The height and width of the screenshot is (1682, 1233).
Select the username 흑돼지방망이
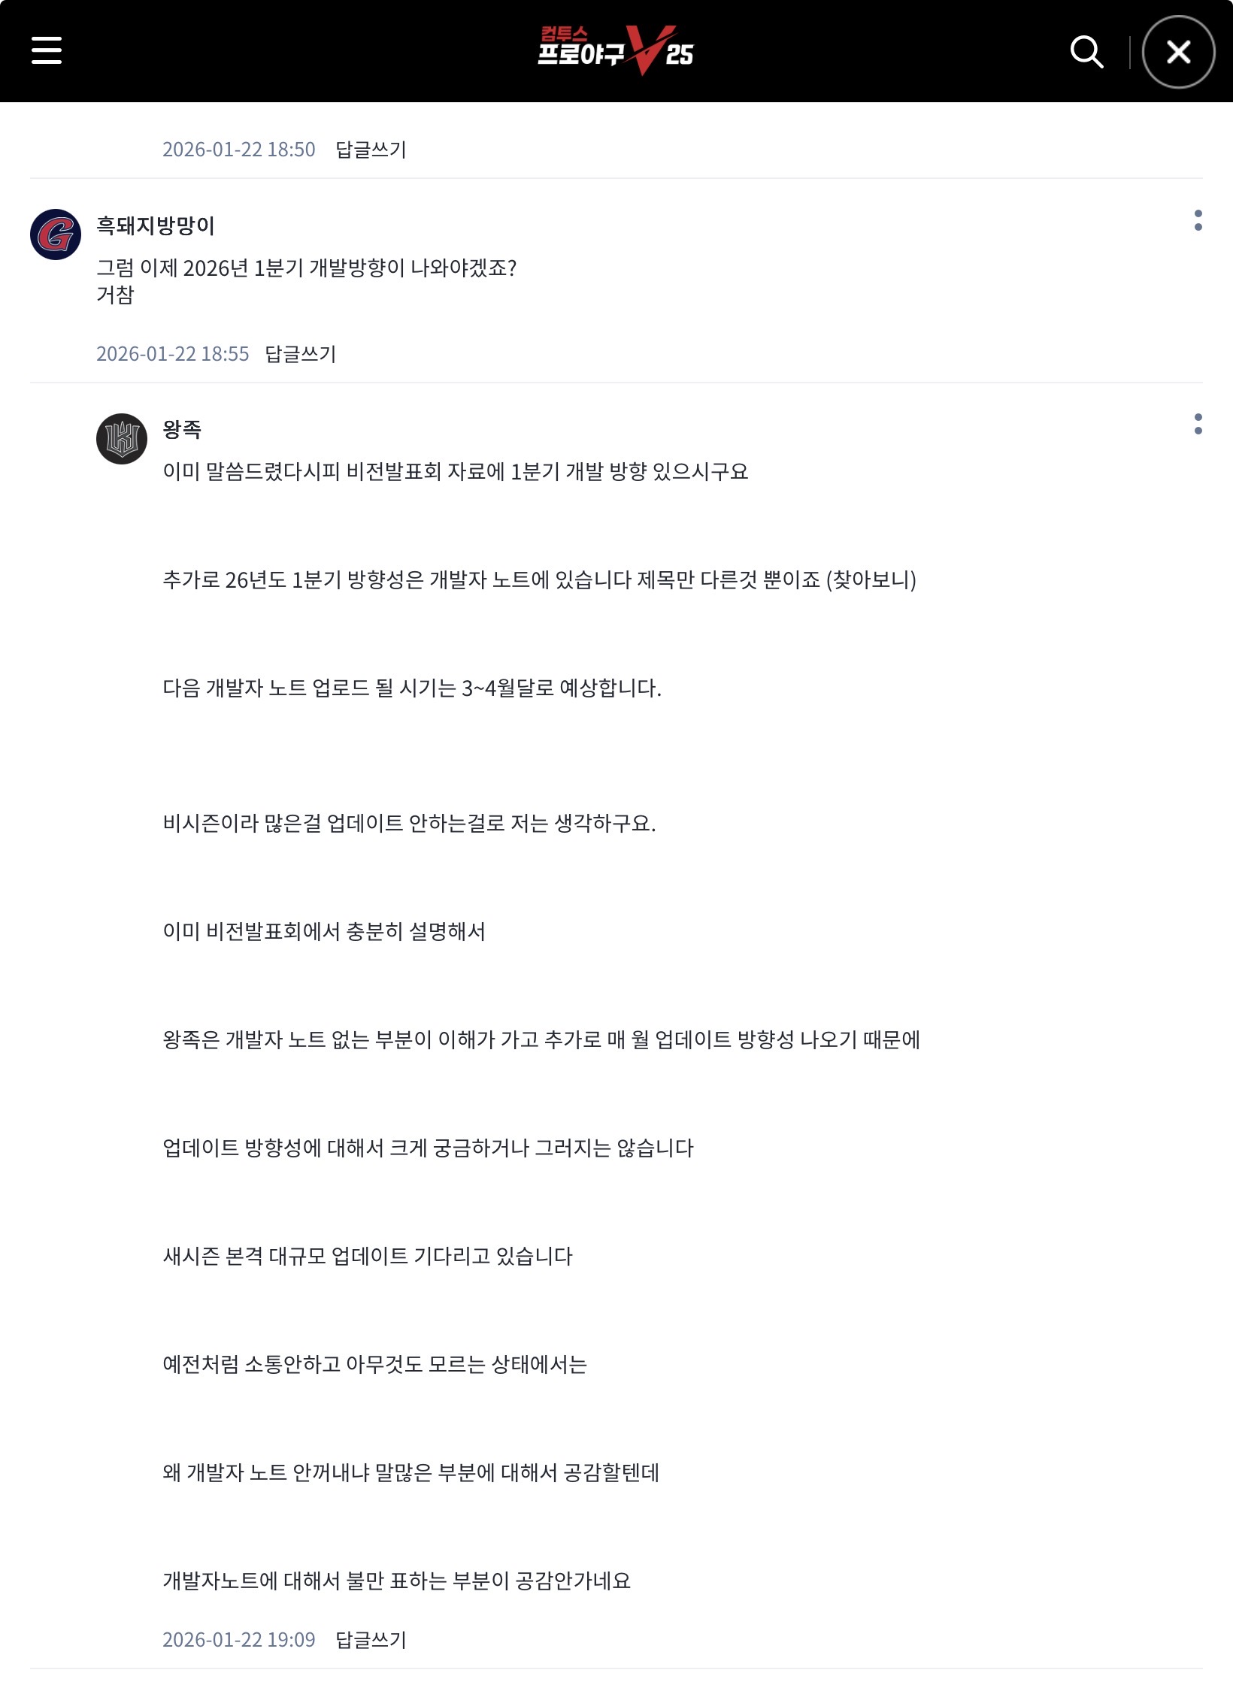(x=156, y=225)
